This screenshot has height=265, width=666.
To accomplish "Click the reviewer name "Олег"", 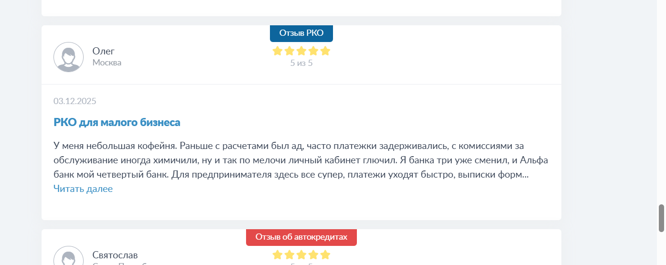I will click(104, 51).
